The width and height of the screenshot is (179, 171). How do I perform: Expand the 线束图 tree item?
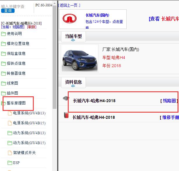coord(12,83)
